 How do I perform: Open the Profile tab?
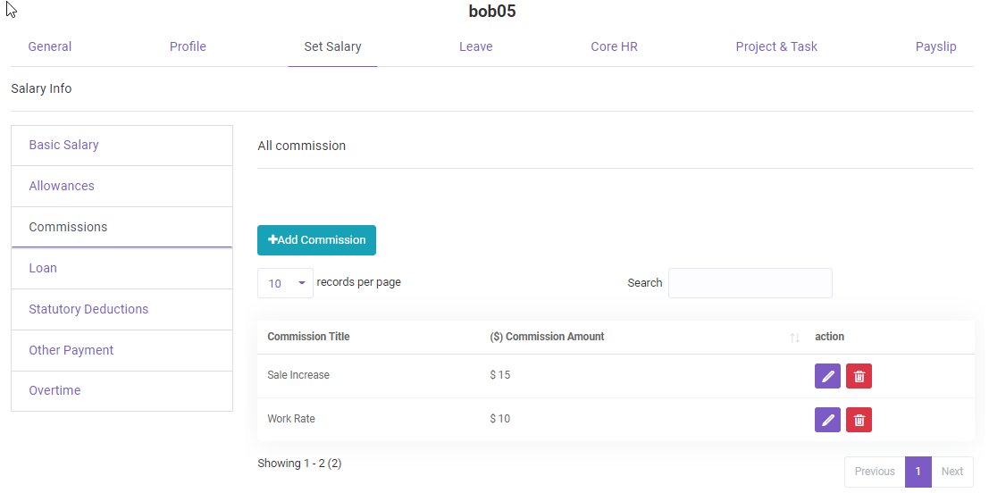[188, 46]
